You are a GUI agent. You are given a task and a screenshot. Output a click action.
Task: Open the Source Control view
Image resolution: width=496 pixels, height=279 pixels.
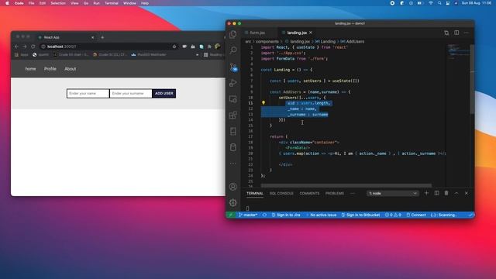pyautogui.click(x=233, y=67)
